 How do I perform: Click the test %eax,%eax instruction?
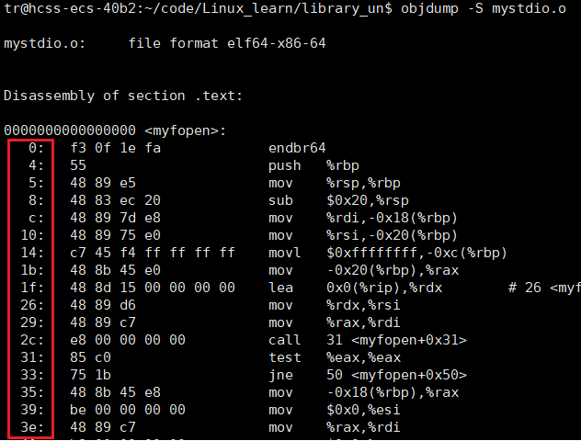pos(335,357)
